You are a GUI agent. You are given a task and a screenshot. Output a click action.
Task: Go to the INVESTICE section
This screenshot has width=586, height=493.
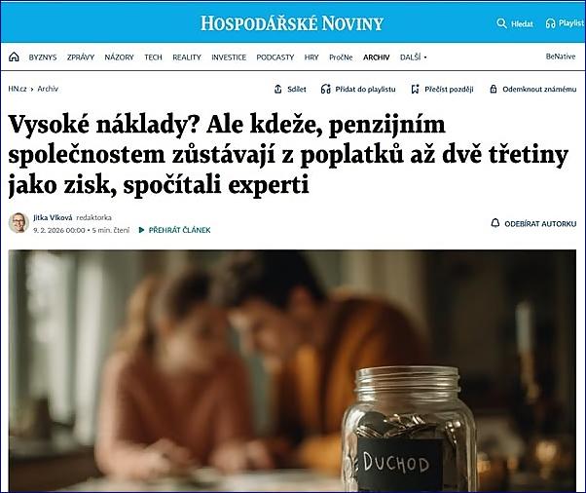pyautogui.click(x=229, y=57)
